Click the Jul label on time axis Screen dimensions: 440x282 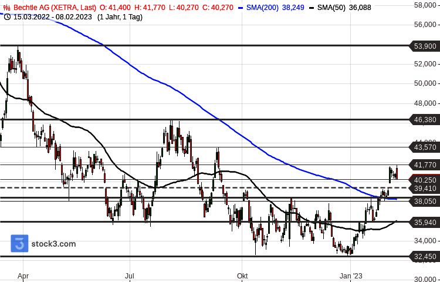(130, 276)
